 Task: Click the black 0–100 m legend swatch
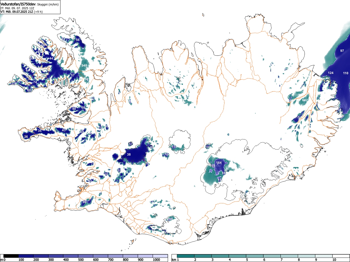click(11, 256)
